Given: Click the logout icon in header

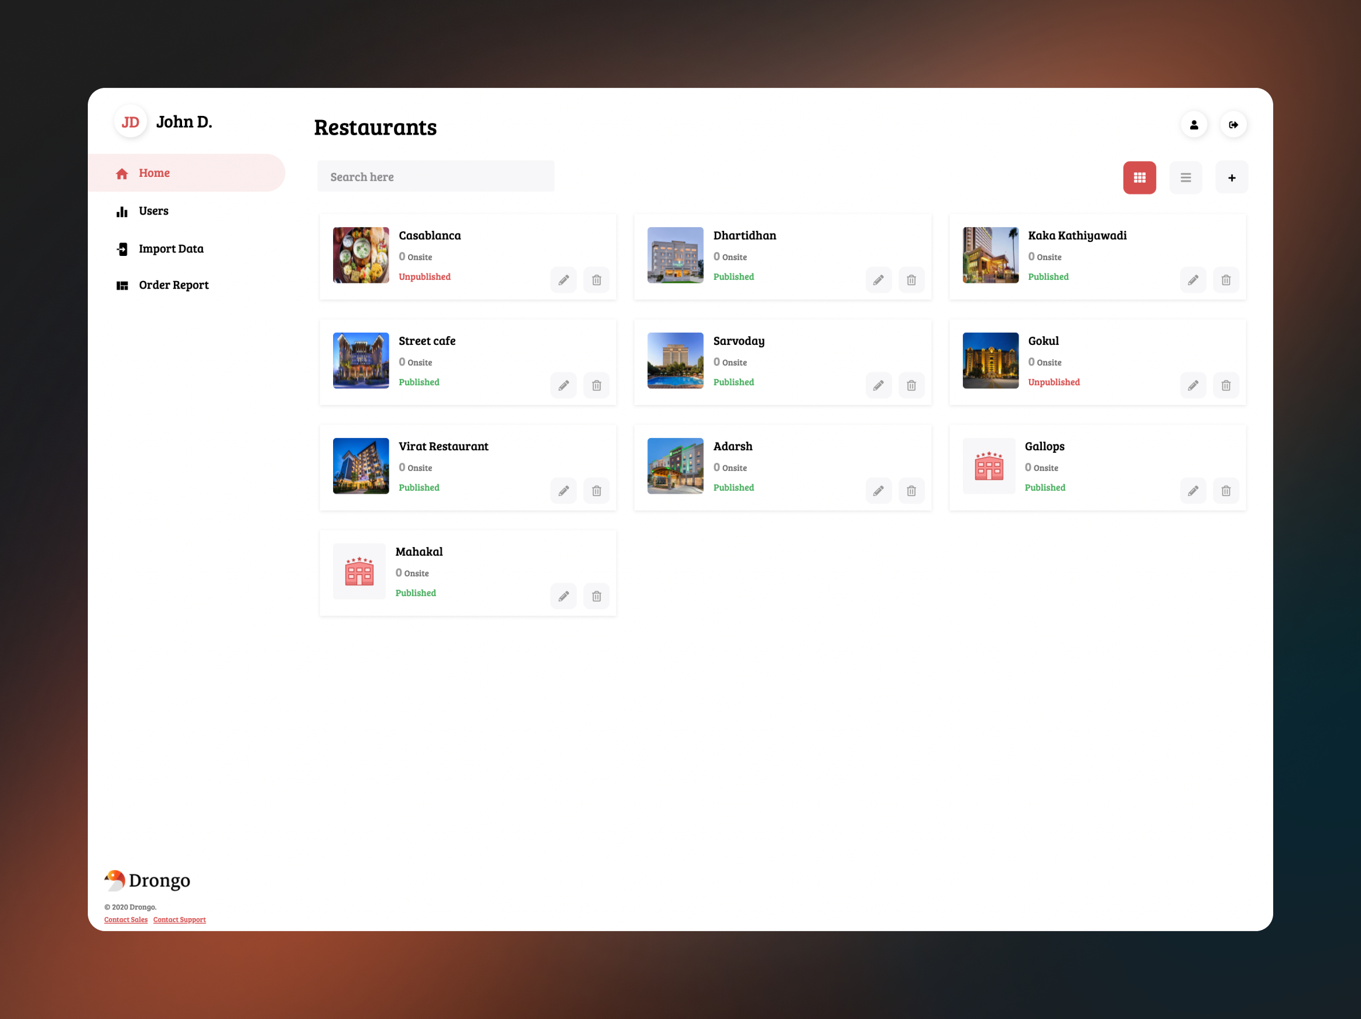Looking at the screenshot, I should (x=1233, y=125).
